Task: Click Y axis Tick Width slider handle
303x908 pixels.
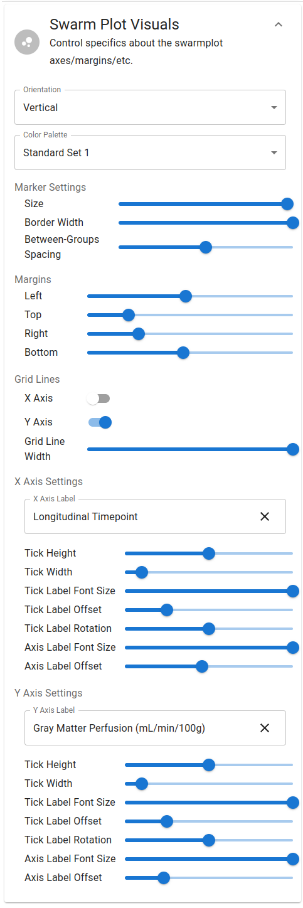Action: 142,783
